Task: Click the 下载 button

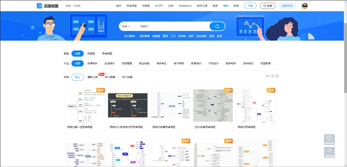Action: coord(250,6)
